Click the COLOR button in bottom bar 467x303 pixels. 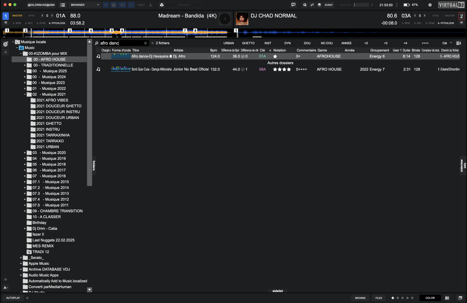[x=430, y=298]
